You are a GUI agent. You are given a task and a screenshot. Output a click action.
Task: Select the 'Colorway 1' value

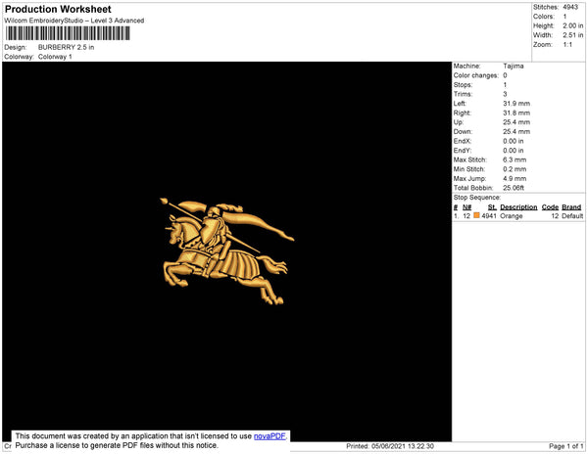55,57
